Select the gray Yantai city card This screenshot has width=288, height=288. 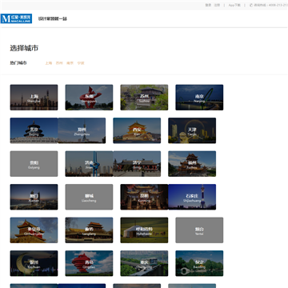tap(199, 230)
